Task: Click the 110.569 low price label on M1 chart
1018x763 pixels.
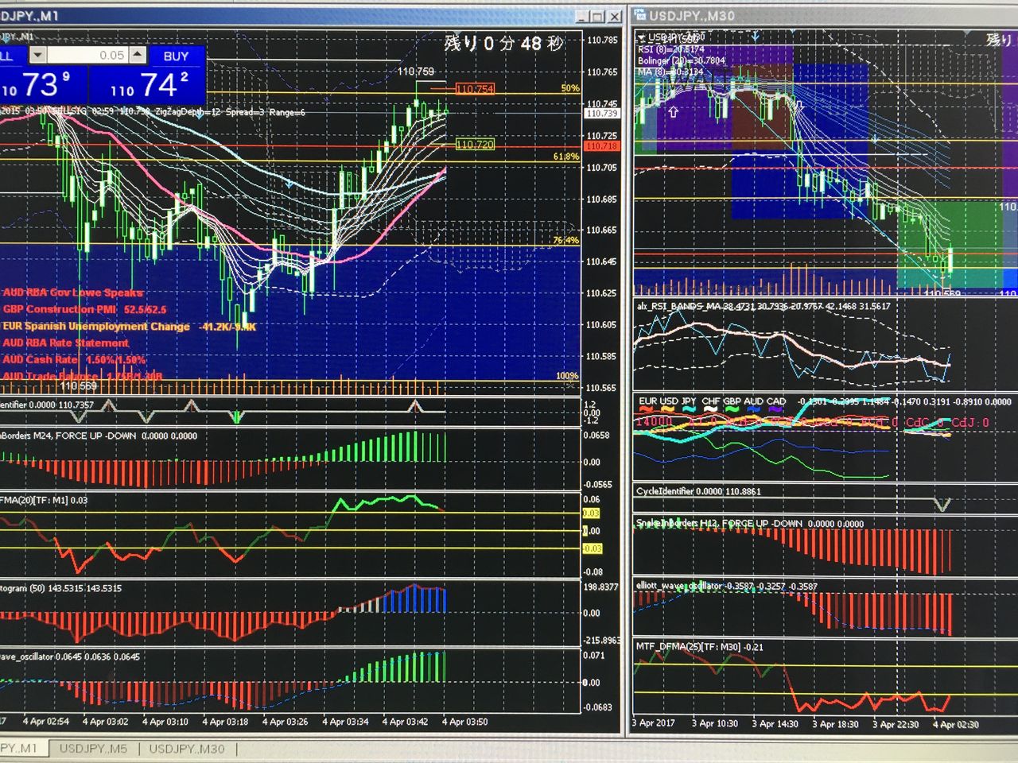Action: point(78,386)
